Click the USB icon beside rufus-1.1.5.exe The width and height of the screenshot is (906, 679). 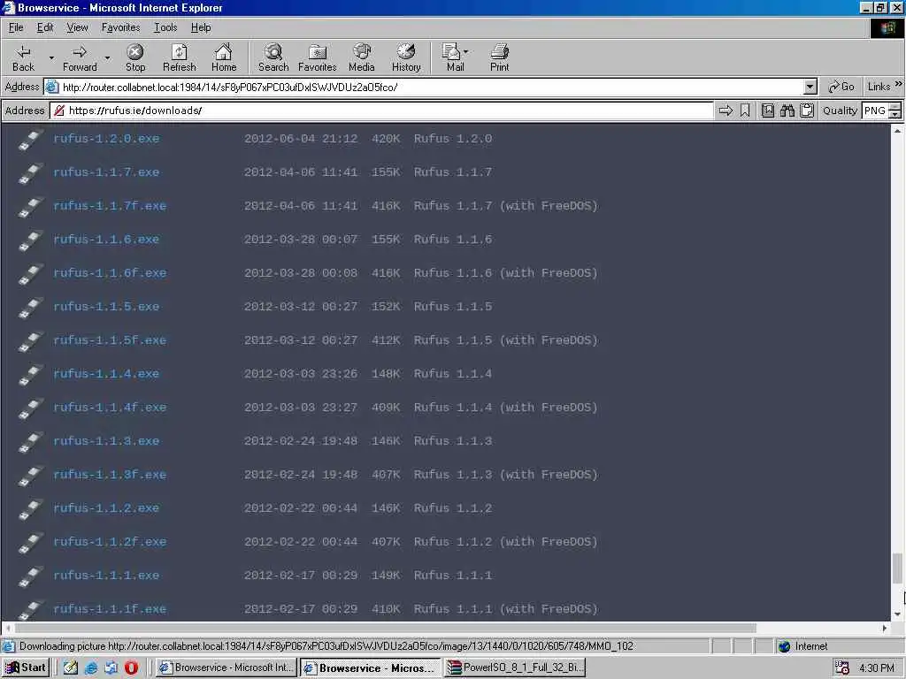click(x=30, y=308)
